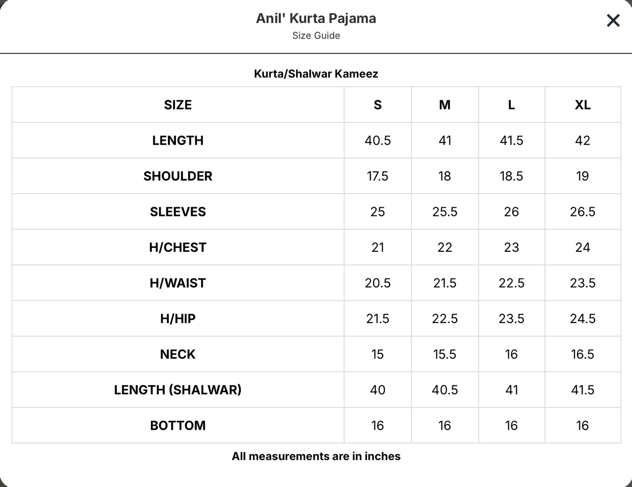Click the LENGTH (SHALWAR) row label
This screenshot has width=632, height=487.
(178, 390)
